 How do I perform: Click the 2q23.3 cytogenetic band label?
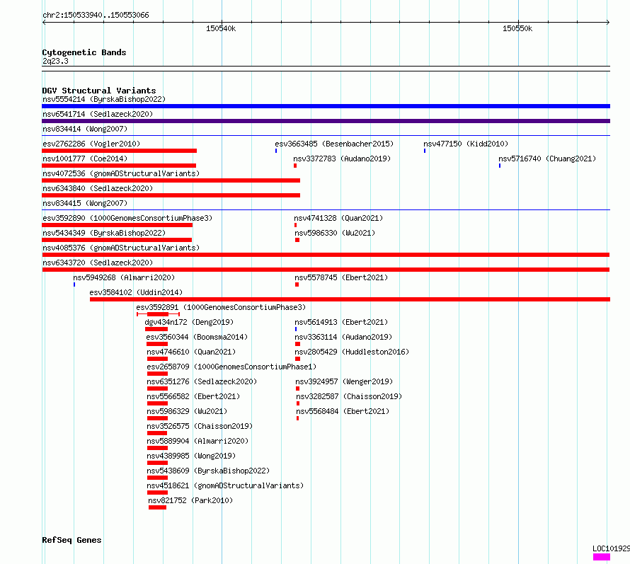coord(55,61)
